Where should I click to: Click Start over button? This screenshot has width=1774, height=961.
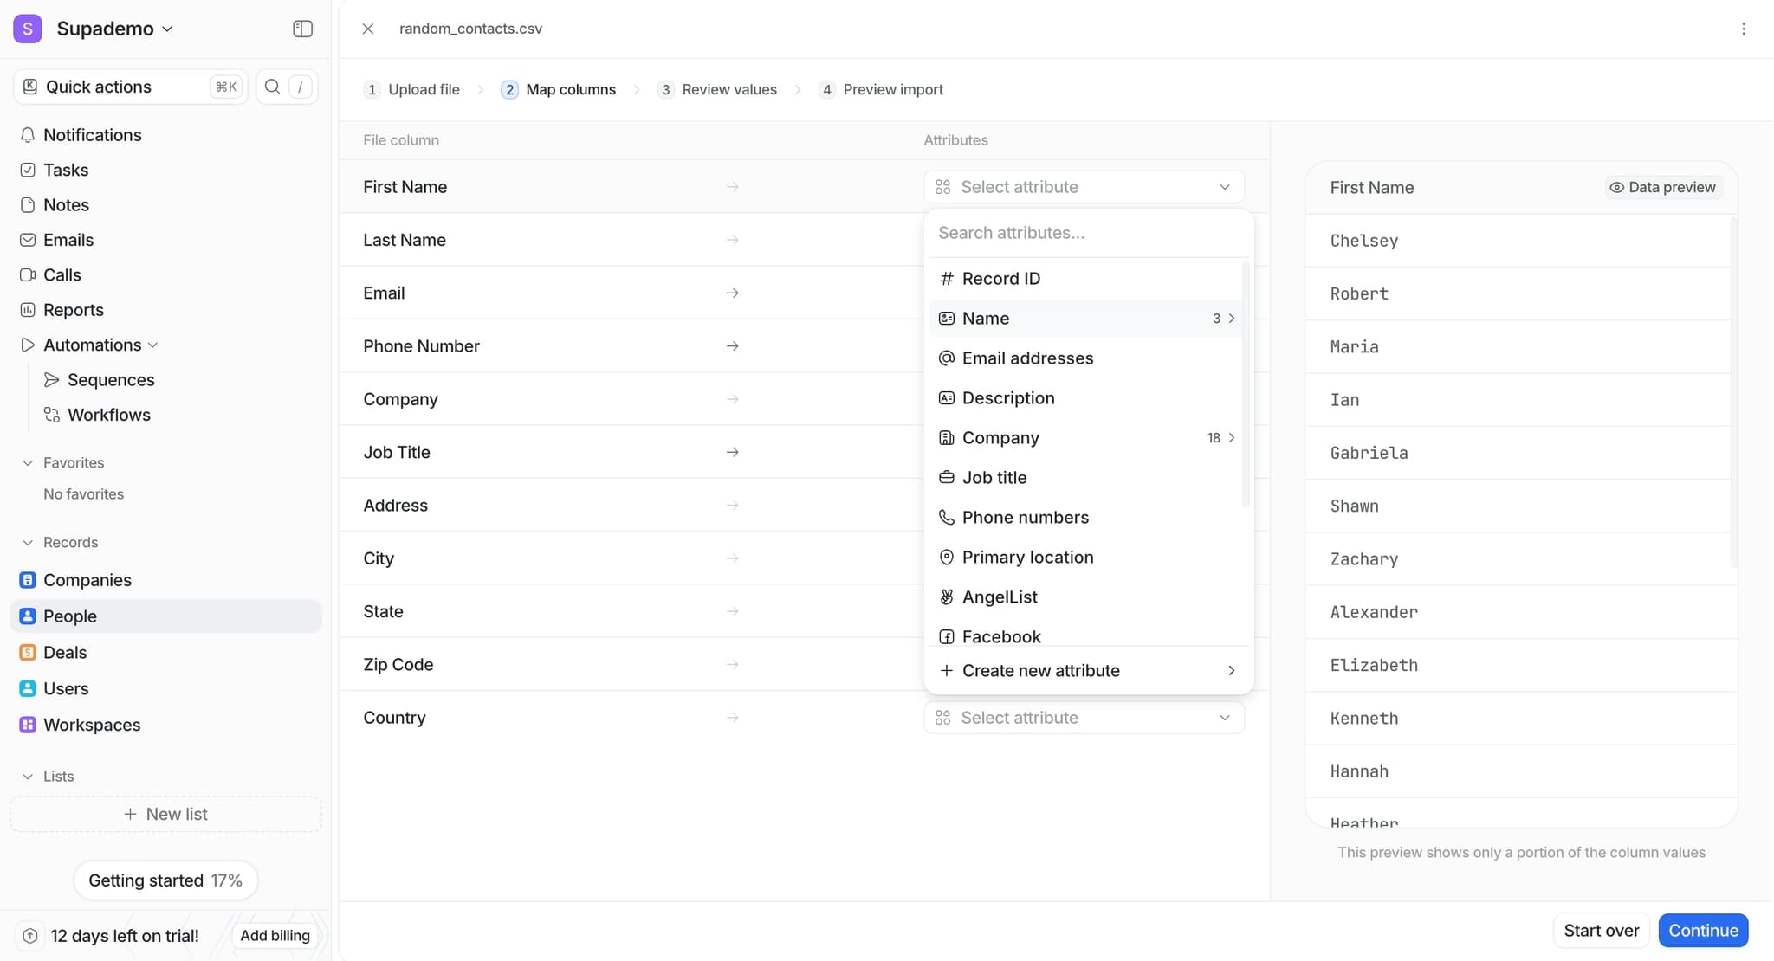(x=1601, y=931)
